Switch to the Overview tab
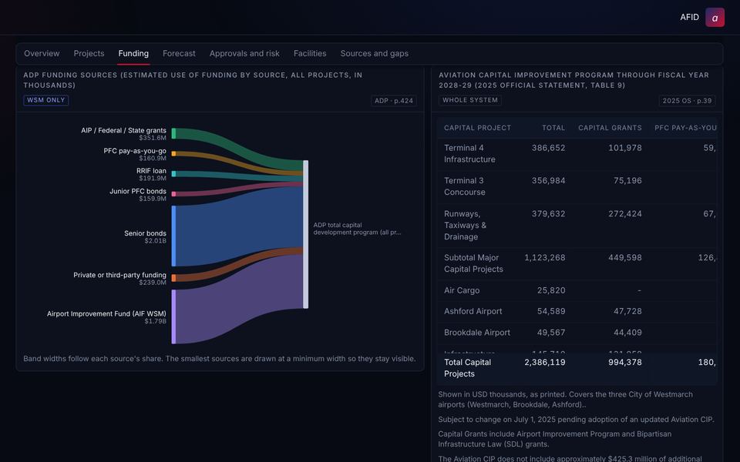740x462 pixels. pos(42,54)
